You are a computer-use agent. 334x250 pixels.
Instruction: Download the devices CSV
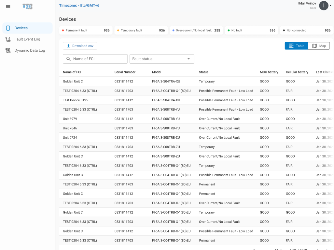coord(80,46)
